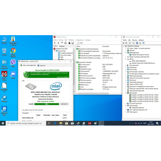Expand Клавіатури node in Device Manager
Viewport: 161px width, 161px height.
(x=126, y=67)
